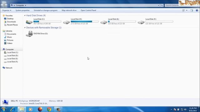Click Uninstall or change a program

pos(46,10)
